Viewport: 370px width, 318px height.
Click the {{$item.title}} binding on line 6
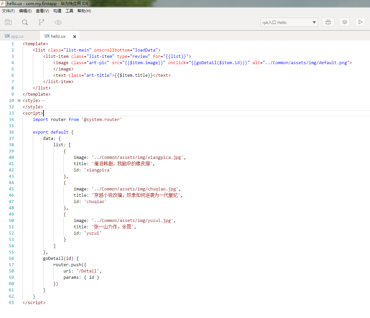coord(133,75)
